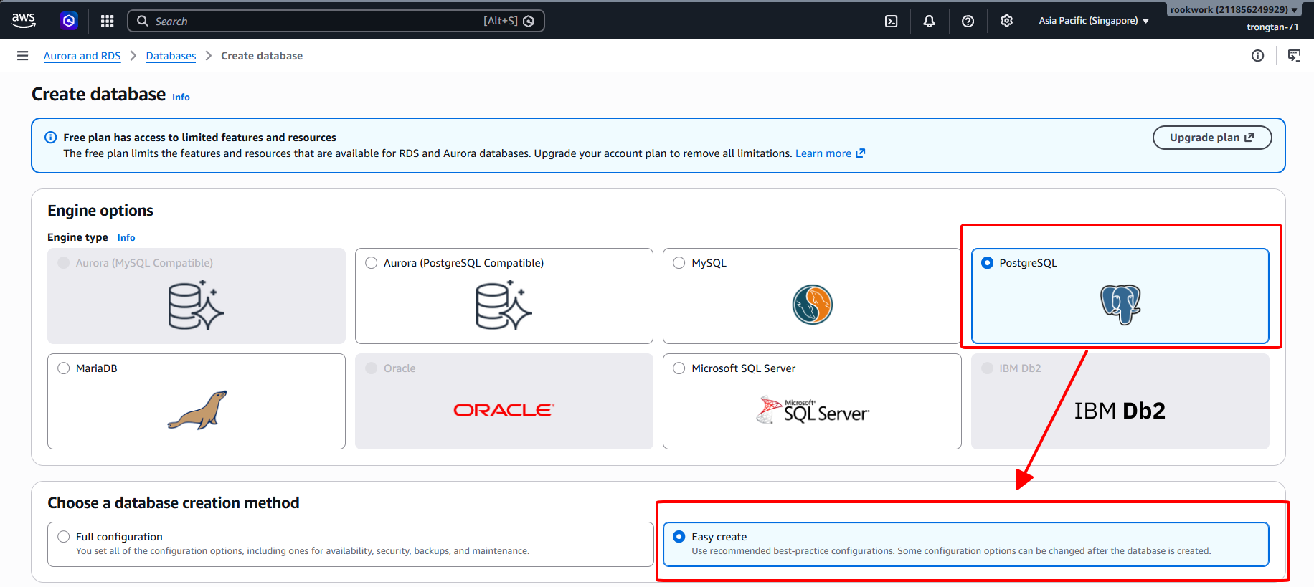The image size is (1314, 587).
Task: Open the tutorials panel icon at right
Action: [x=1294, y=56]
